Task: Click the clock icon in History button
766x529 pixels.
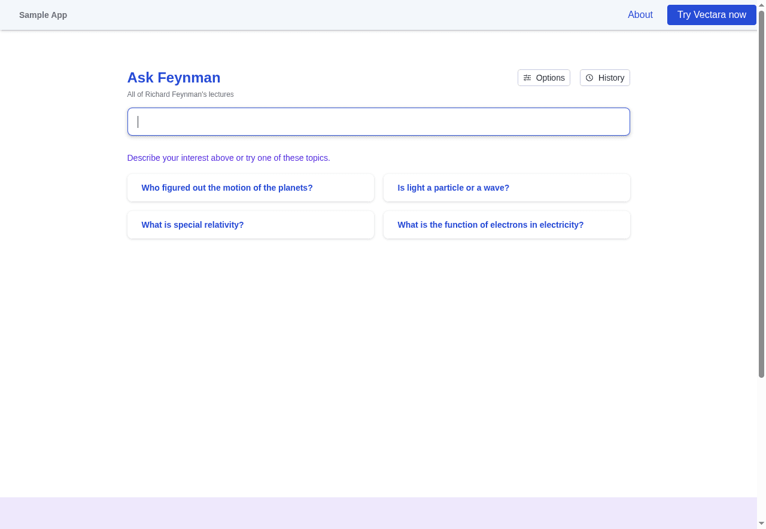Action: (x=589, y=78)
